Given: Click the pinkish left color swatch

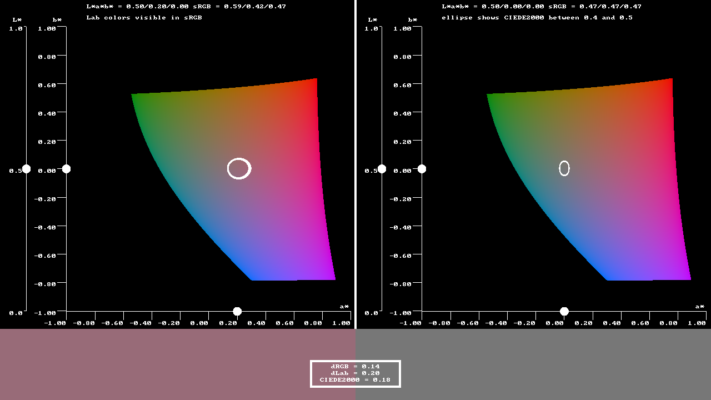Looking at the screenshot, I should pyautogui.click(x=178, y=364).
